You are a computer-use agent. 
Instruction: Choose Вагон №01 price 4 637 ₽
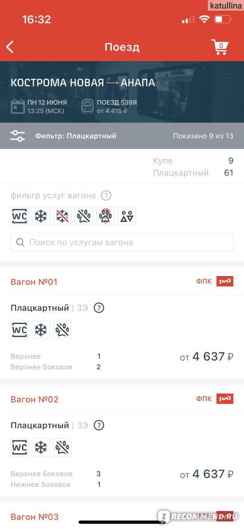coord(207,357)
